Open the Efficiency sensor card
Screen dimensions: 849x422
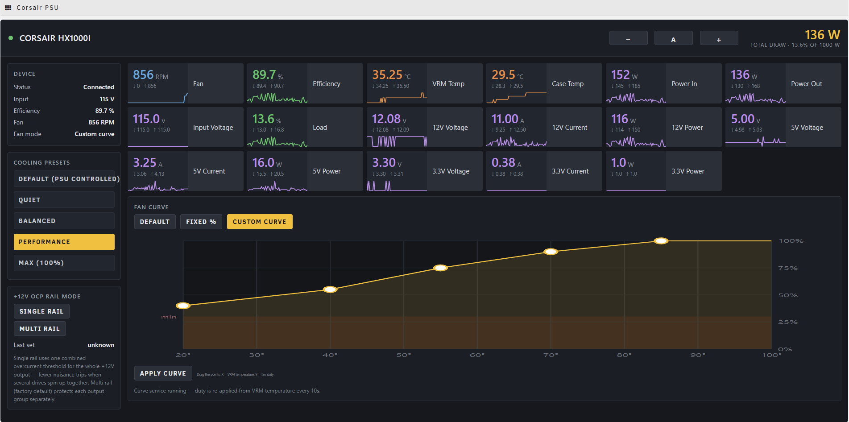pyautogui.click(x=305, y=83)
